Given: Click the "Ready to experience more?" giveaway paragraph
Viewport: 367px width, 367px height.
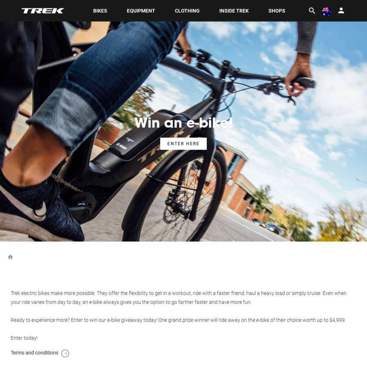Looking at the screenshot, I should [x=178, y=320].
